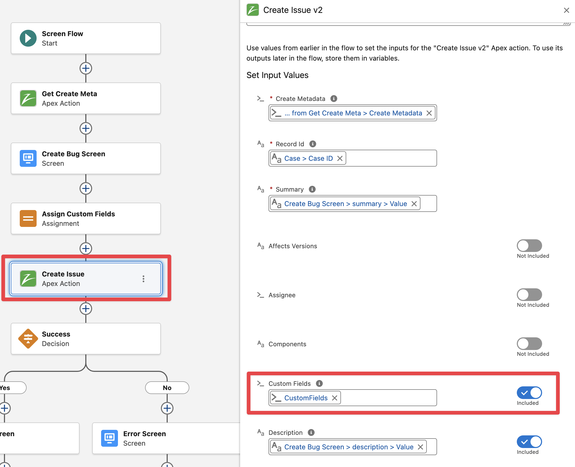Select the Assign Custom Fields assignment icon
The height and width of the screenshot is (467, 575).
(28, 218)
